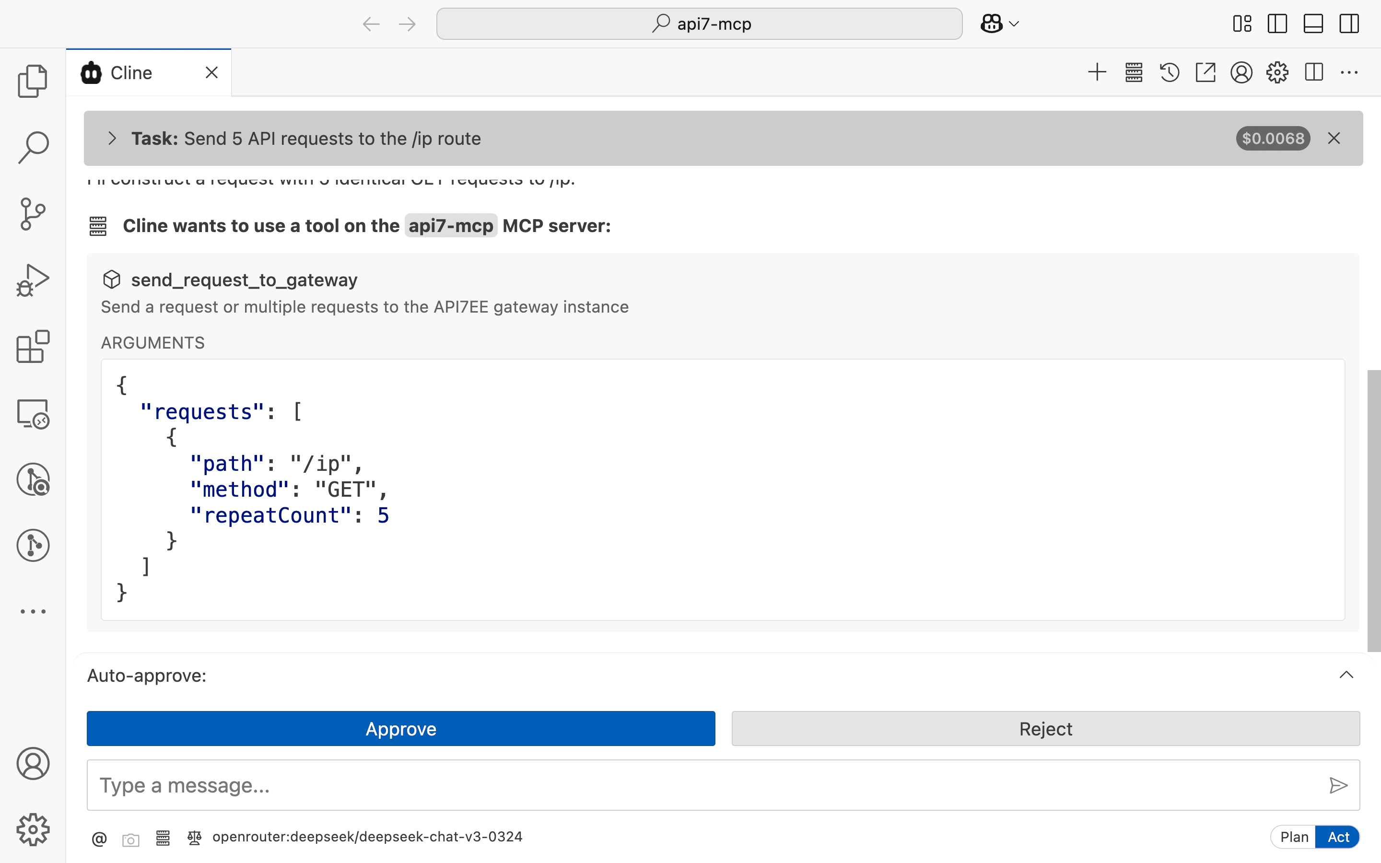Split the editor to the right
1381x863 pixels.
click(x=1314, y=72)
